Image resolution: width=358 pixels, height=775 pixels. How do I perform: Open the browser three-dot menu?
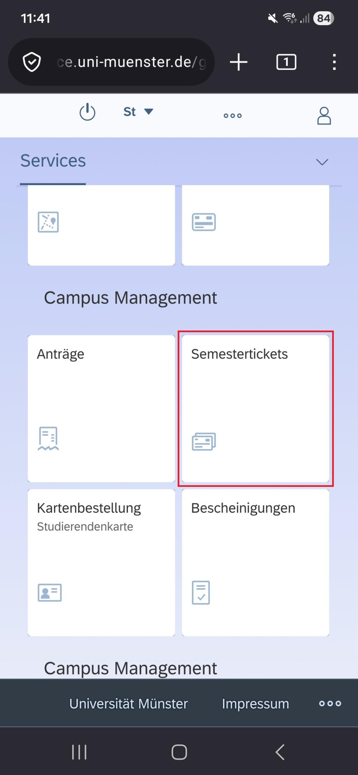[334, 62]
